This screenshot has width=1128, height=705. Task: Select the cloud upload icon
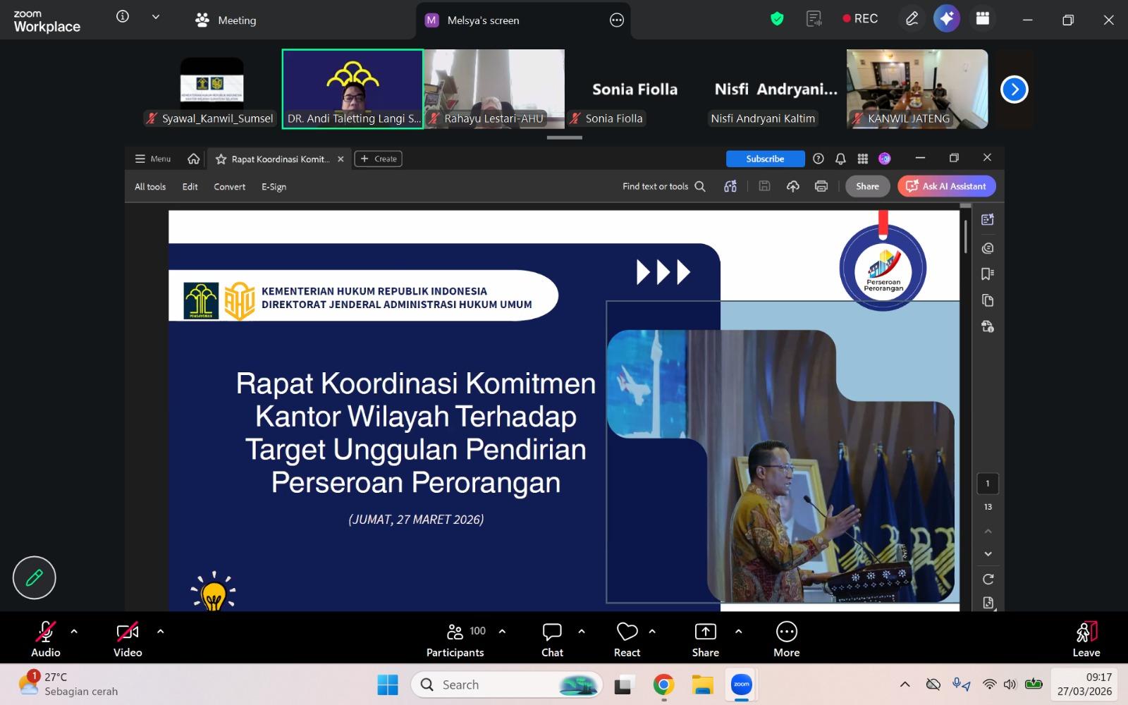(792, 186)
